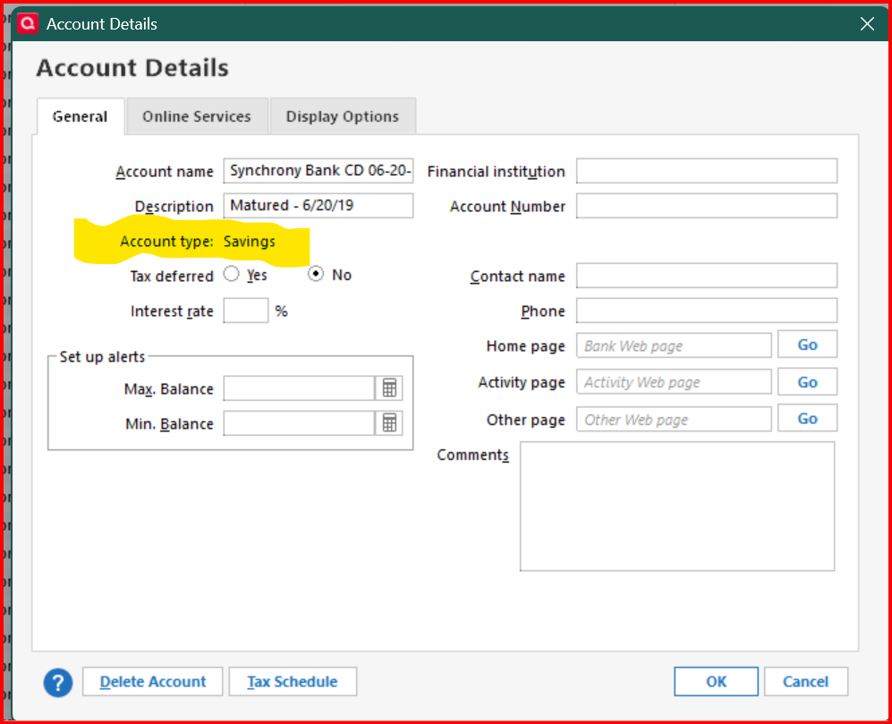Click the Max. Balance input field
This screenshot has width=892, height=724.
click(x=299, y=388)
